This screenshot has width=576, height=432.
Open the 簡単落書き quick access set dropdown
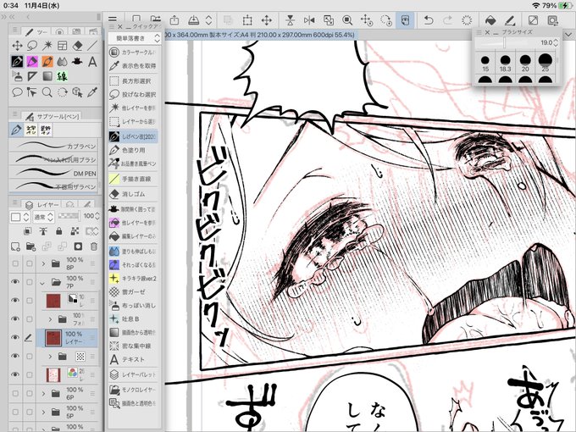pyautogui.click(x=135, y=38)
